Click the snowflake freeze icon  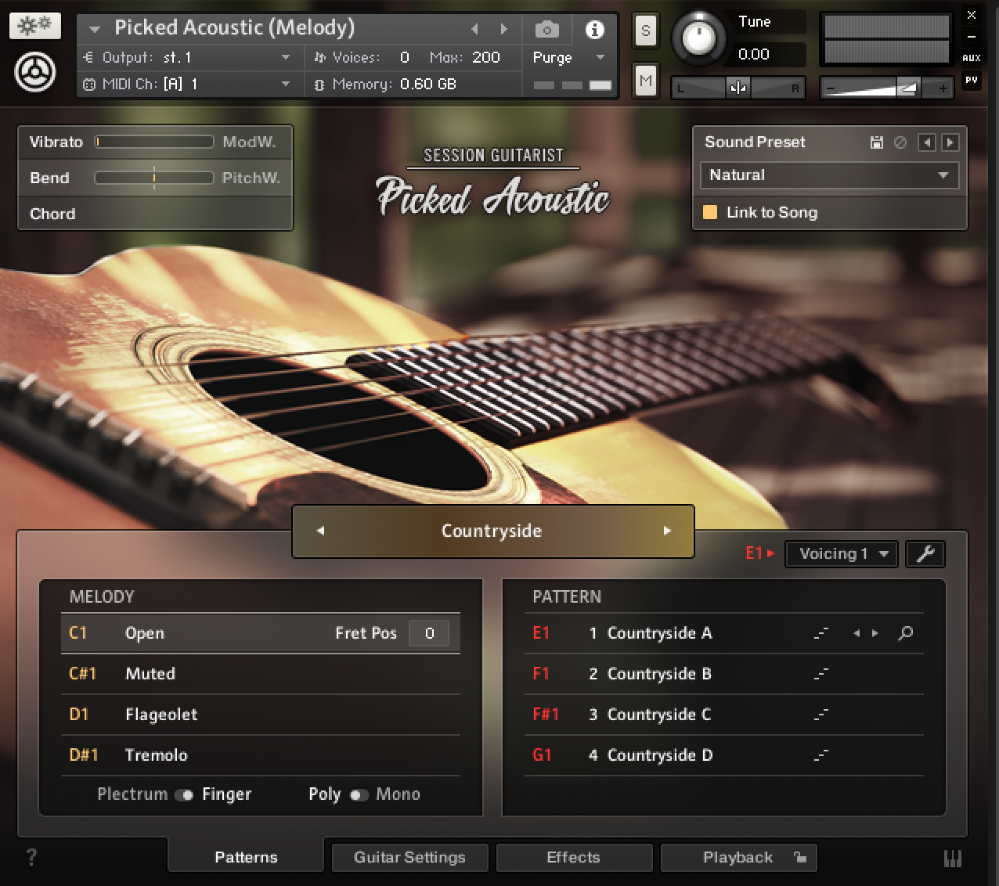(x=34, y=26)
